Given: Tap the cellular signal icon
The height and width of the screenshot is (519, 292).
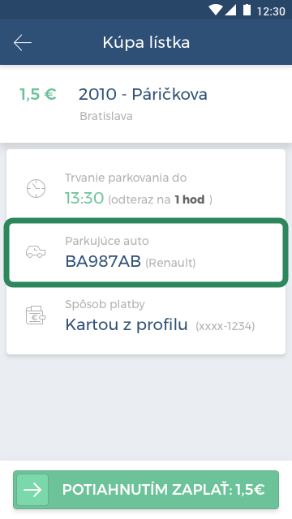Looking at the screenshot, I should (x=230, y=10).
